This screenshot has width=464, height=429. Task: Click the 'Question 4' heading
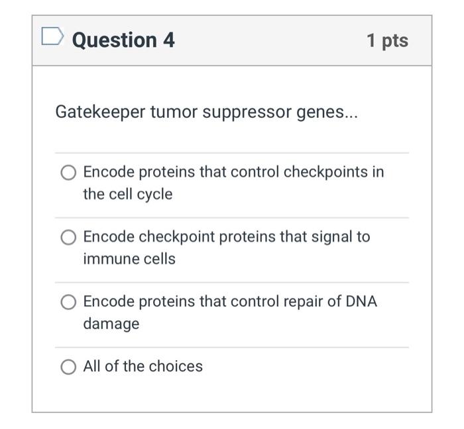click(123, 40)
